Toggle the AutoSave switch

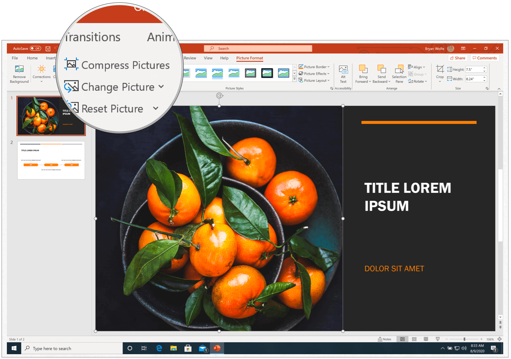35,48
